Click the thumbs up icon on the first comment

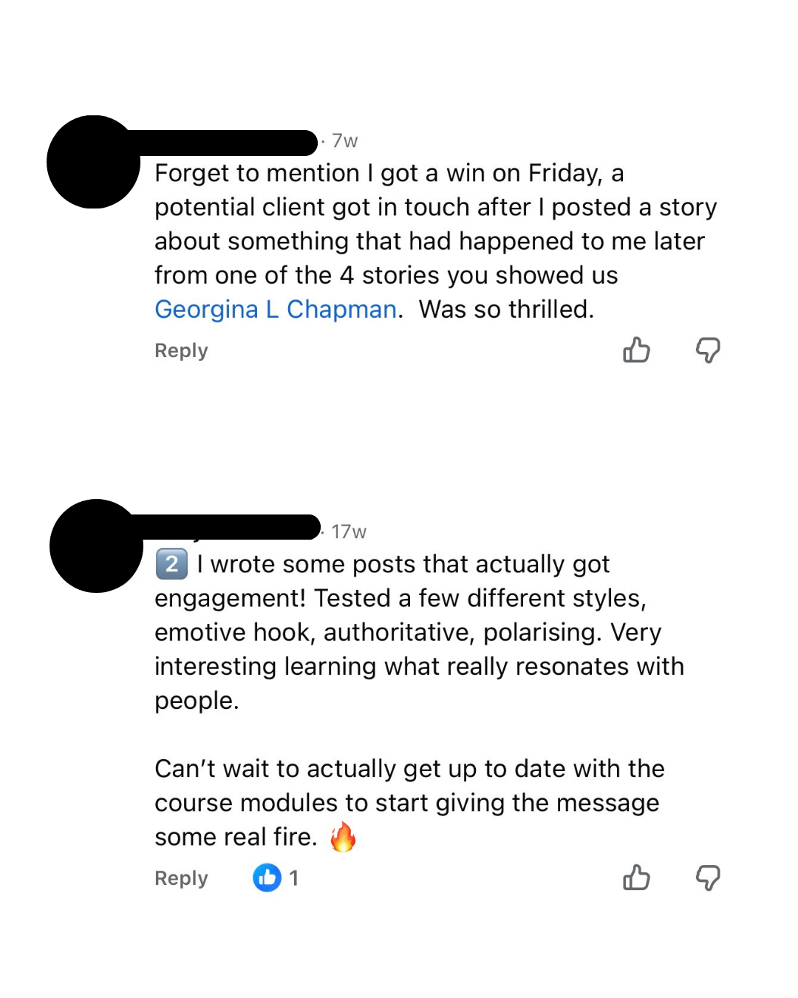tap(636, 350)
